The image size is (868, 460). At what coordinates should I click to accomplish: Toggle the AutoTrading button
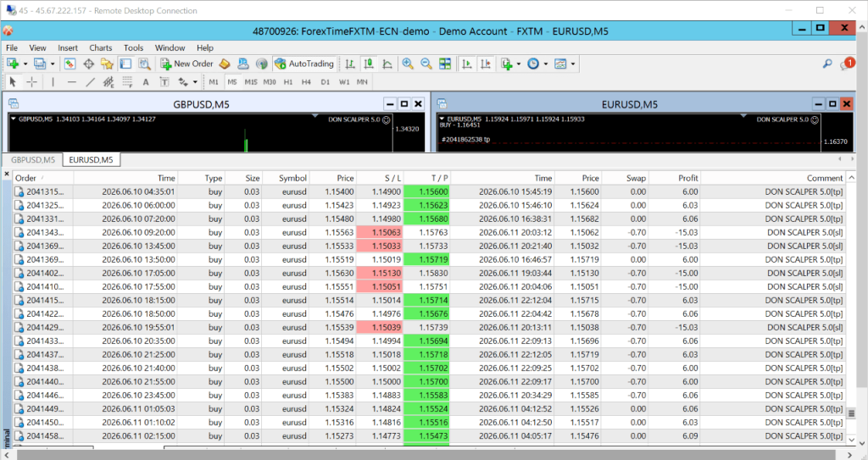click(304, 64)
